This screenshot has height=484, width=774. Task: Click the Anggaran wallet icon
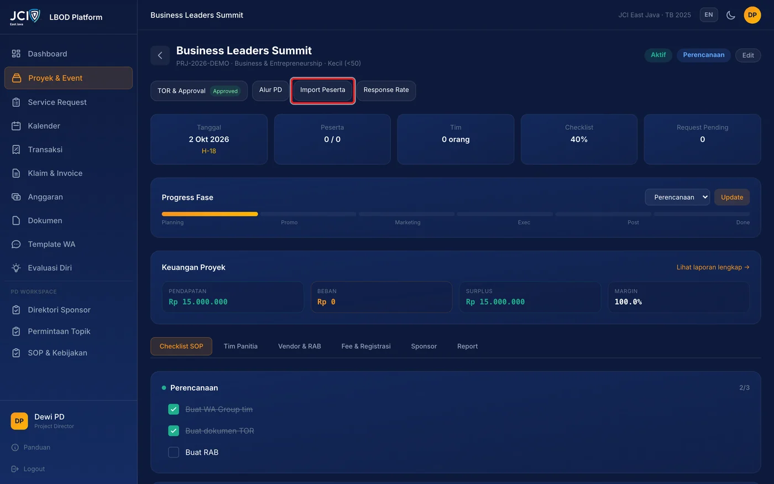tap(16, 197)
